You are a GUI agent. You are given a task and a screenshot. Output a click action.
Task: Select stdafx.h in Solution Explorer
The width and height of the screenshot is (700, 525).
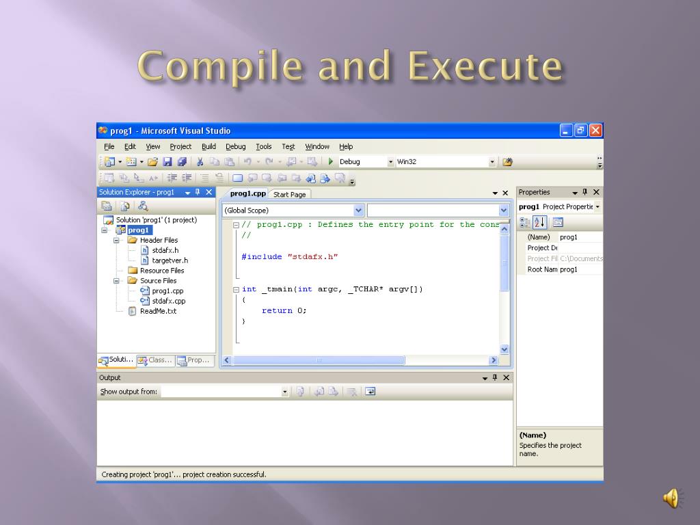pos(160,250)
